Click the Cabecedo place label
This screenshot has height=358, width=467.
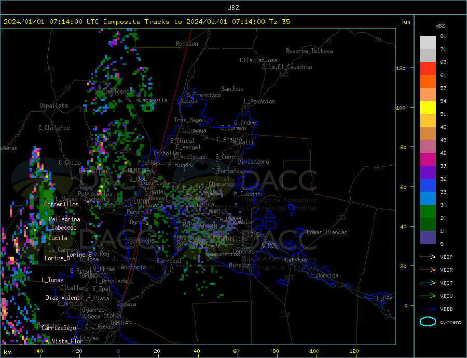pyautogui.click(x=64, y=228)
